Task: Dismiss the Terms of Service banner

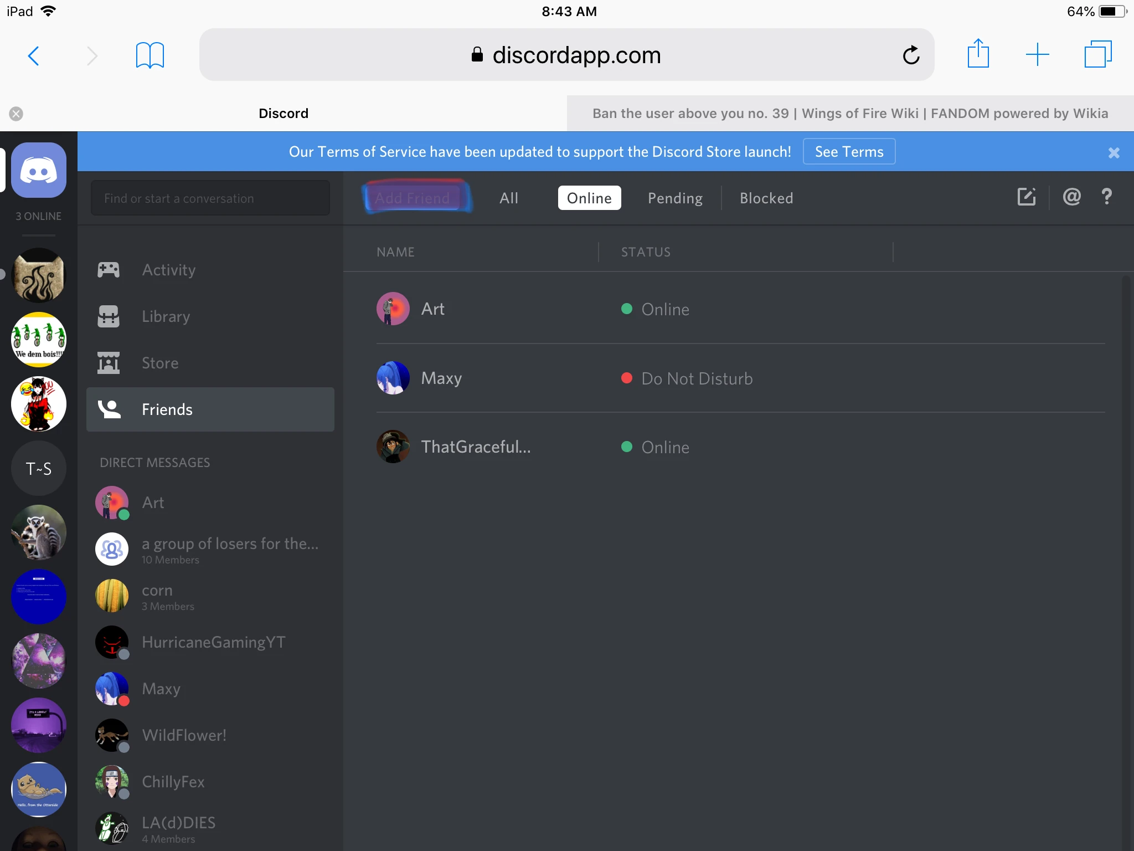Action: tap(1114, 152)
